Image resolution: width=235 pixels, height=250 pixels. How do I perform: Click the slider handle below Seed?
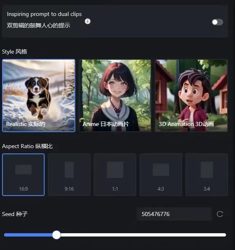(56, 235)
